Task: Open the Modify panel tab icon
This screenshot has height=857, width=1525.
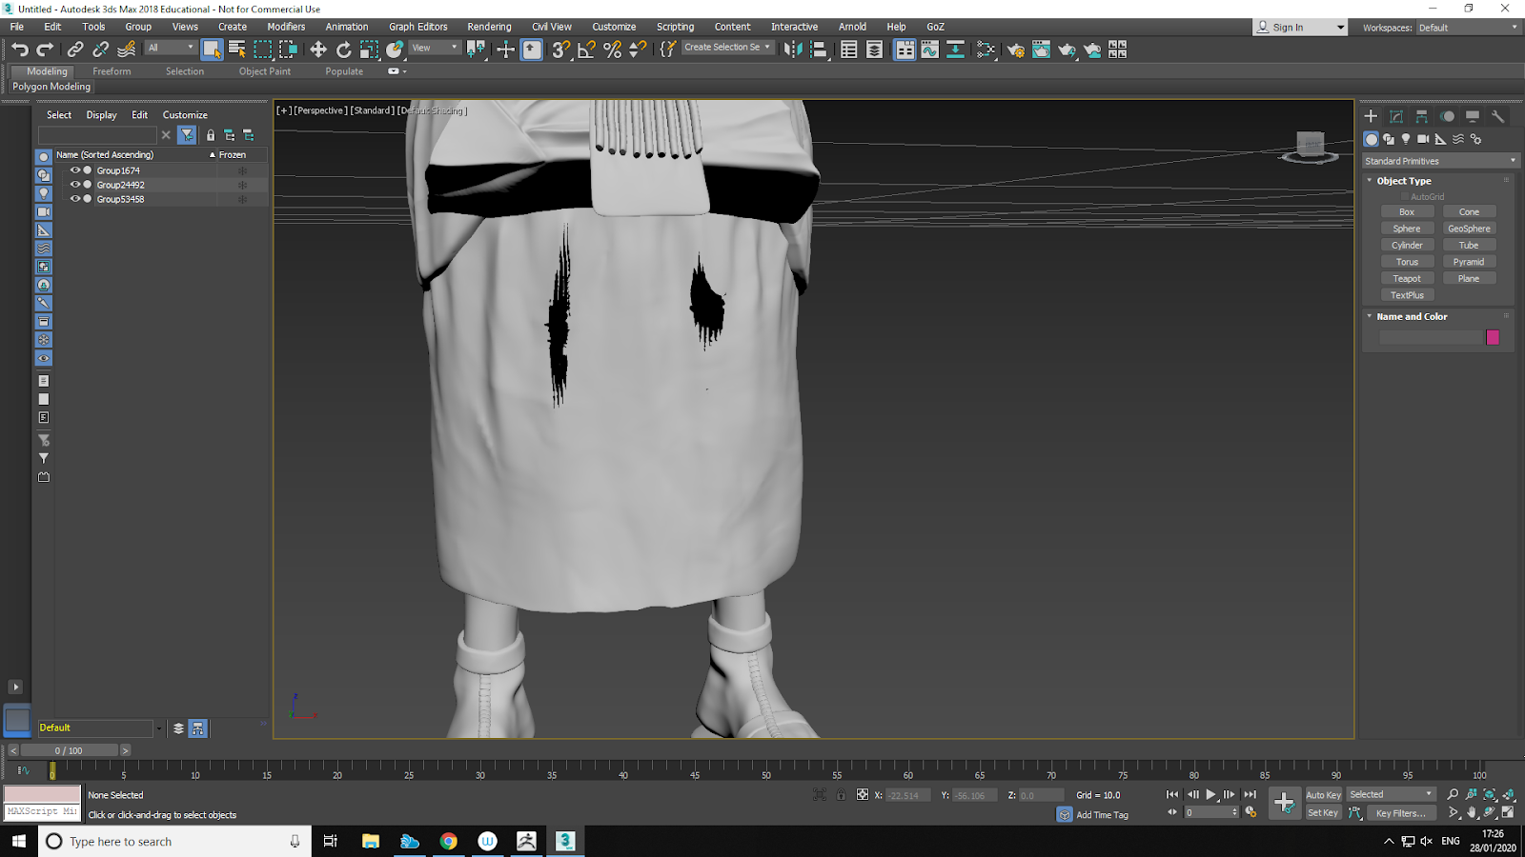Action: pyautogui.click(x=1396, y=116)
